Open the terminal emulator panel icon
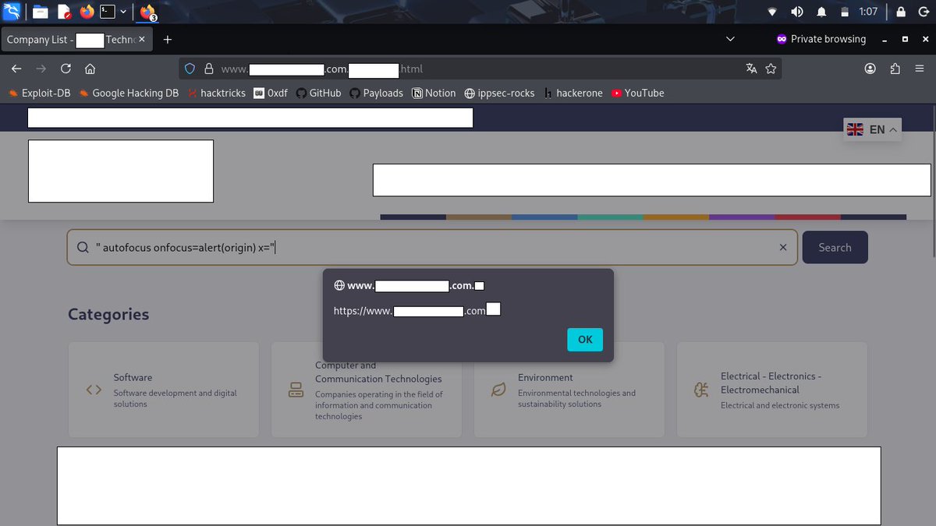The height and width of the screenshot is (526, 936). (x=108, y=12)
